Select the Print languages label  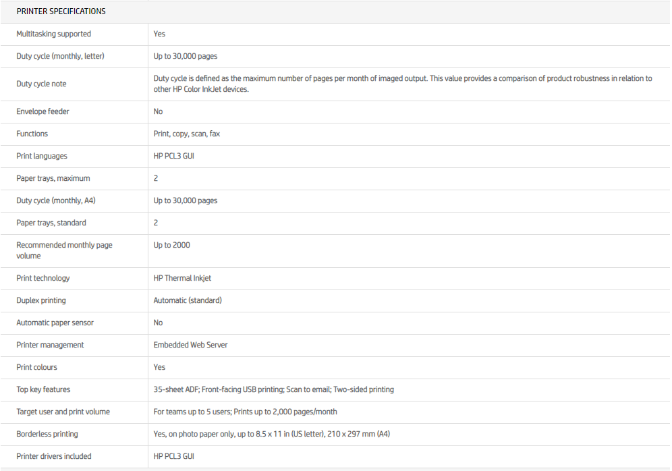(42, 156)
